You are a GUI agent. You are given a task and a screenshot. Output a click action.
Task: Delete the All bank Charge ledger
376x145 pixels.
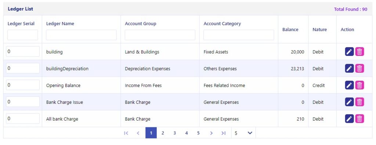point(359,119)
